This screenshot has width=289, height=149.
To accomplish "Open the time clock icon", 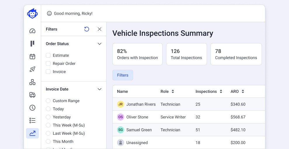I will click(32, 108).
